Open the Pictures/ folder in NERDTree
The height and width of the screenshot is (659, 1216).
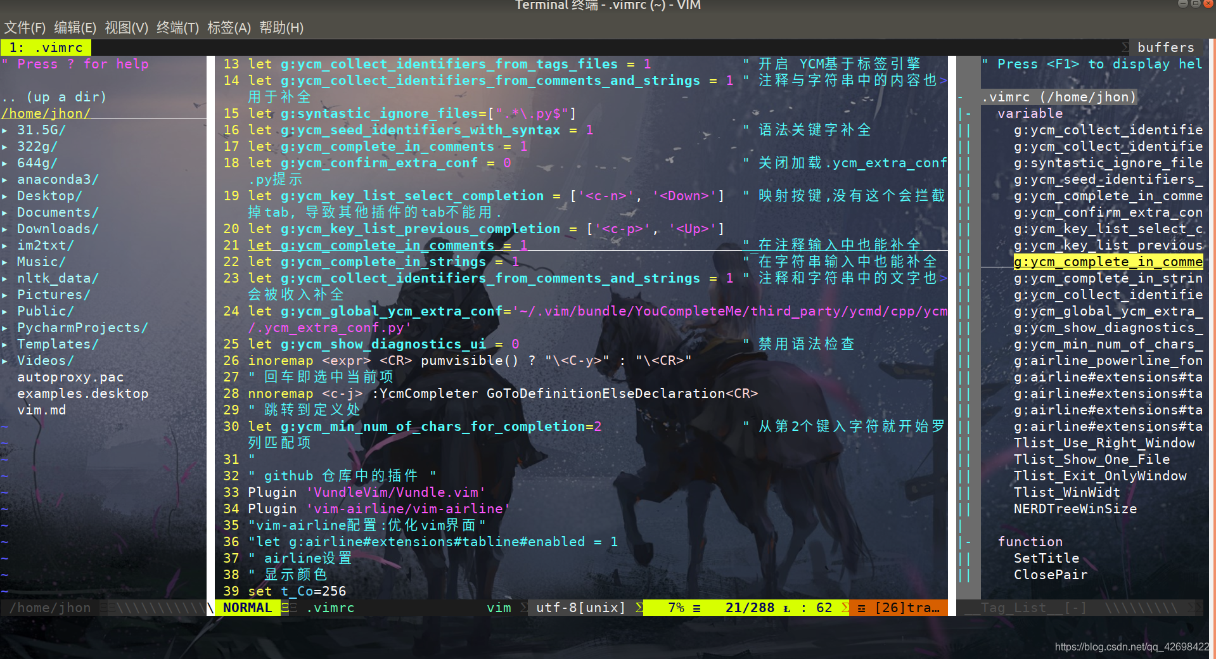tap(54, 295)
